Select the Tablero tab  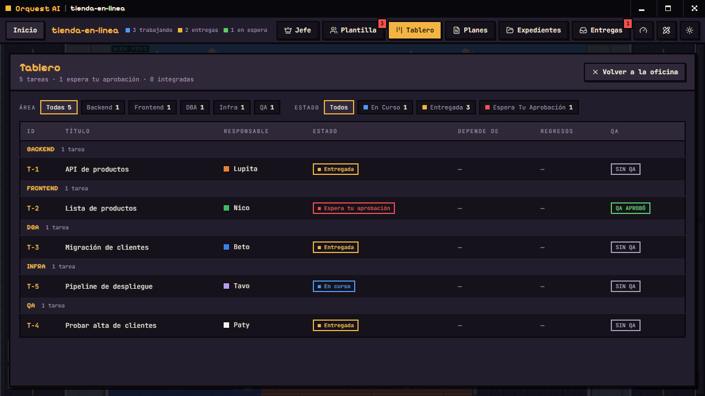click(415, 30)
